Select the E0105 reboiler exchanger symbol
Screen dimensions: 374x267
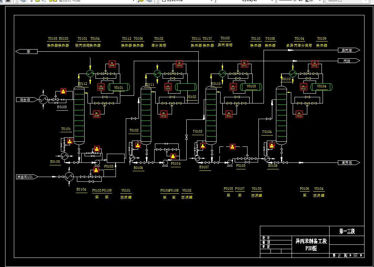(x=65, y=156)
